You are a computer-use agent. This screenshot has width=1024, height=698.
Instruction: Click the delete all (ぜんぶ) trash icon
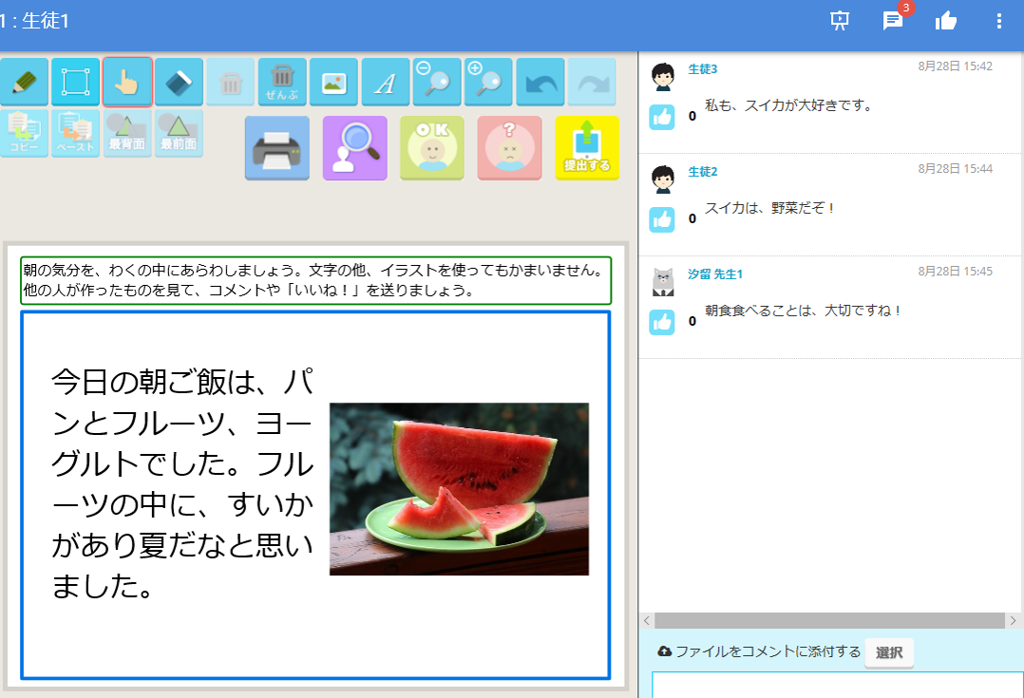click(282, 83)
